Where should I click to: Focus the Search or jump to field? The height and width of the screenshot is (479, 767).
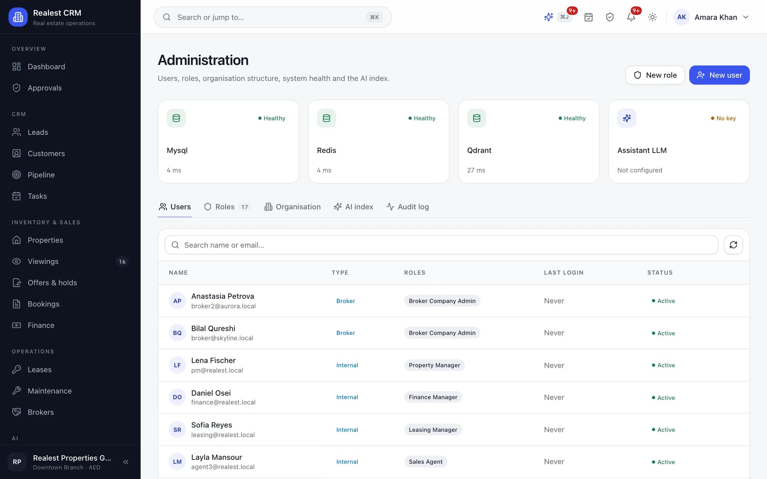[x=273, y=17]
